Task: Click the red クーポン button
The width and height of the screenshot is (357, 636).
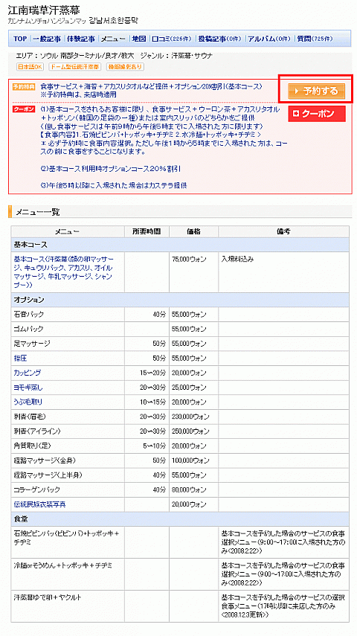Action: point(316,114)
